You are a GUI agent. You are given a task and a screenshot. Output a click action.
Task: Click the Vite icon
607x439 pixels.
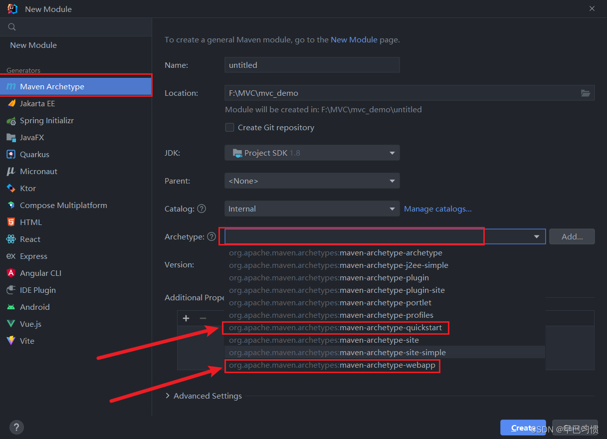pyautogui.click(x=11, y=341)
